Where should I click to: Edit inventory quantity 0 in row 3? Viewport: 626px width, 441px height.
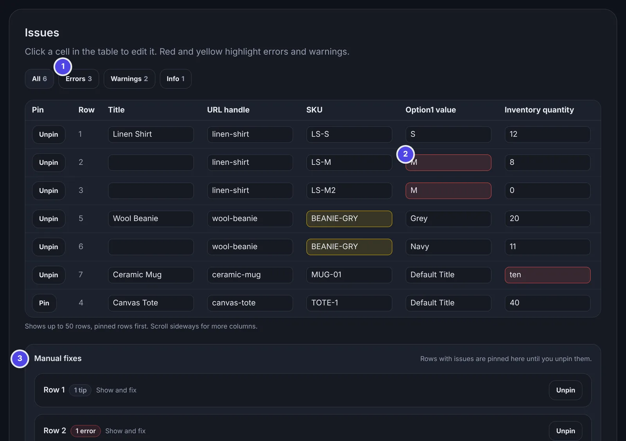coord(547,191)
